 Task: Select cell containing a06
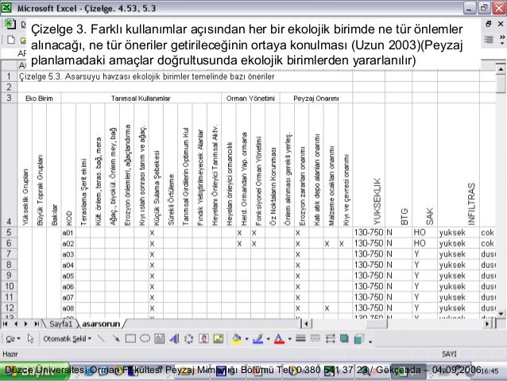[x=68, y=286]
